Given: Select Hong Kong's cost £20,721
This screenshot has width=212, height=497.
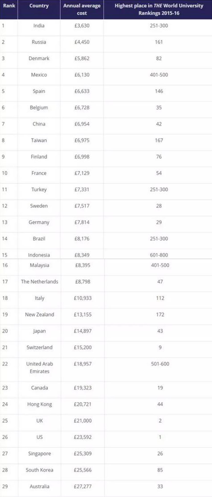Looking at the screenshot, I should (83, 404).
